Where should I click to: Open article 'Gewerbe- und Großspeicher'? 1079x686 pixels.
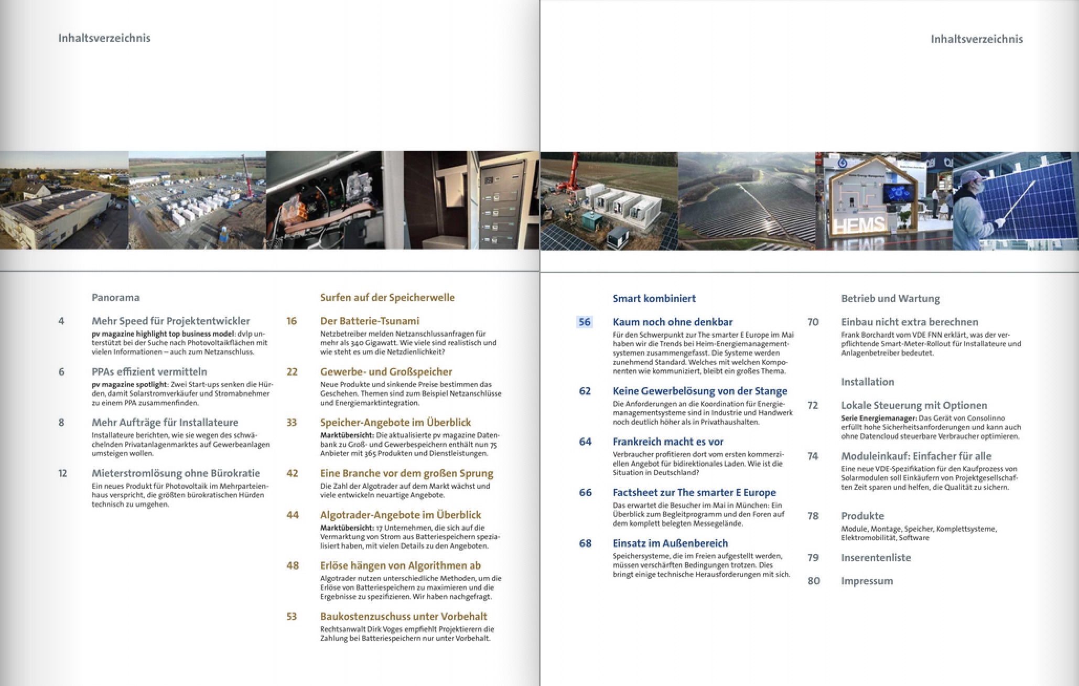pyautogui.click(x=386, y=372)
